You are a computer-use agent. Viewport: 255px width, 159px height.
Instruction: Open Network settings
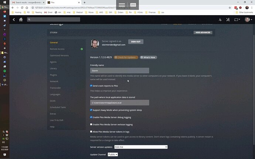[x=54, y=82]
